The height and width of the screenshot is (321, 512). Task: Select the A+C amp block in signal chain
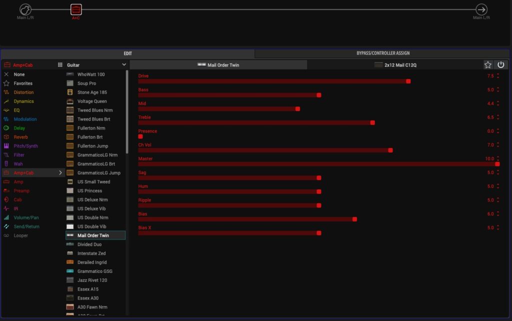click(75, 9)
